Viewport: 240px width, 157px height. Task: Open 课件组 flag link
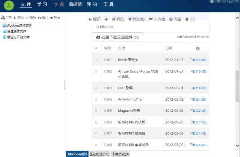157,19
